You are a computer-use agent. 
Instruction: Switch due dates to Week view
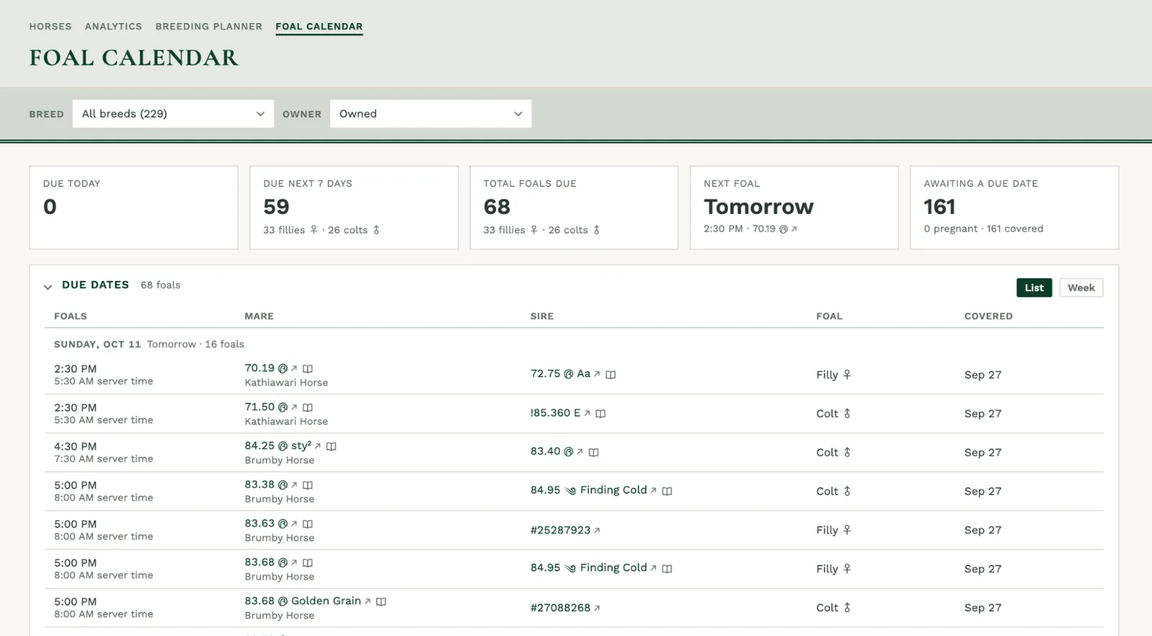tap(1081, 287)
